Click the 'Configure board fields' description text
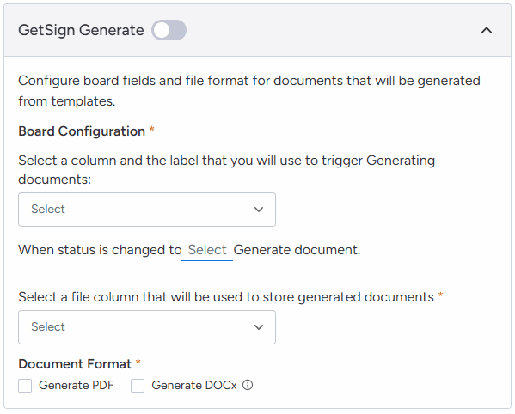 (249, 91)
